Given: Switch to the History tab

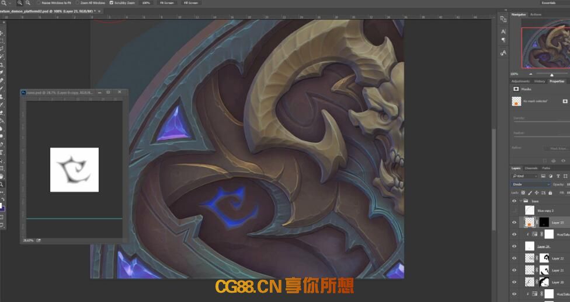Looking at the screenshot, I should point(540,81).
